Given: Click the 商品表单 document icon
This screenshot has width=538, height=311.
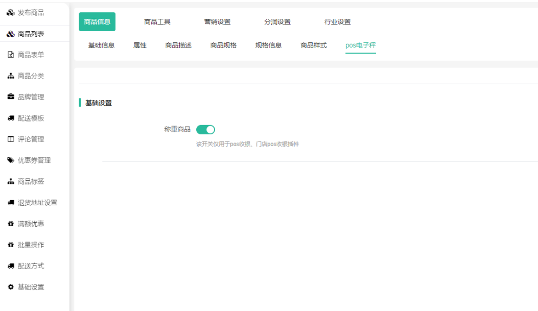Looking at the screenshot, I should click(x=10, y=55).
